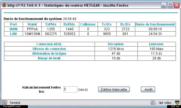Focus the refresh interval seconds field
Screen dimensions: 181x108
coord(70,89)
